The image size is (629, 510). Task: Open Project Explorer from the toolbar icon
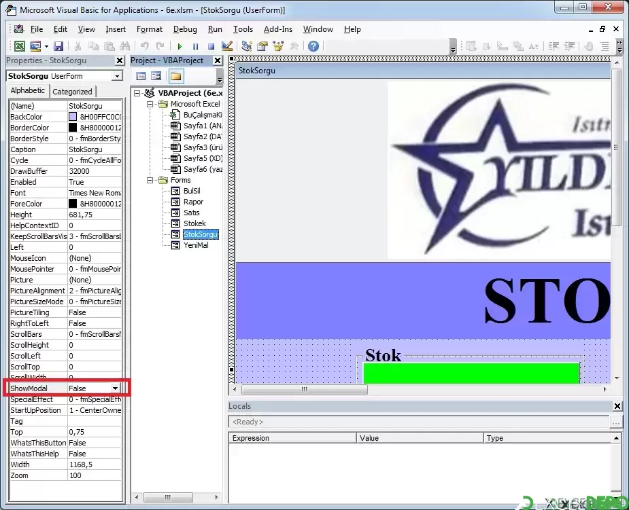247,46
